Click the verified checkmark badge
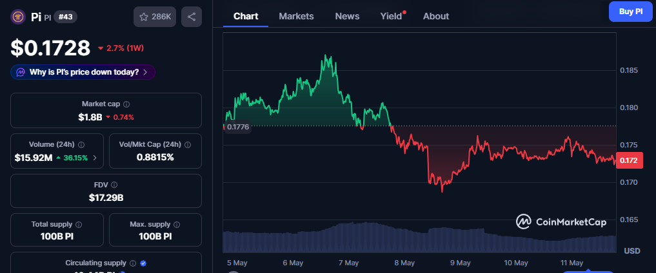 click(x=143, y=263)
